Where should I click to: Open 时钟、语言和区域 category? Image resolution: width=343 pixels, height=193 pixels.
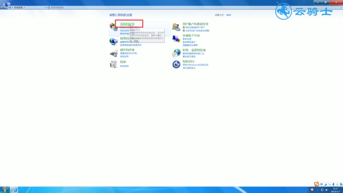(x=194, y=50)
